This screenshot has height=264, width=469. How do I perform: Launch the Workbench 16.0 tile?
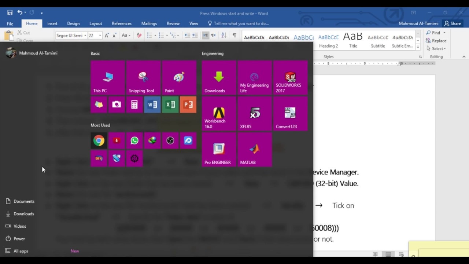pyautogui.click(x=219, y=113)
